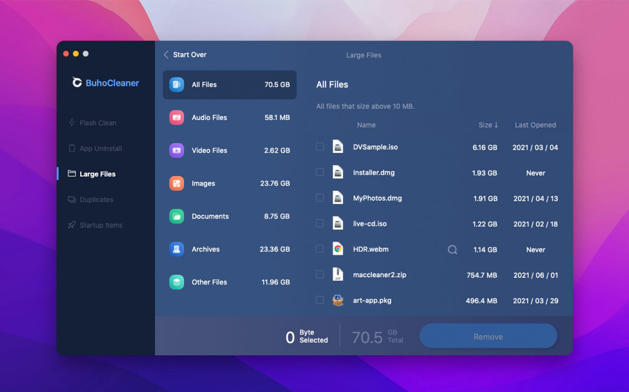Enable the checkbox for art-app.pkg
Image resolution: width=629 pixels, height=392 pixels.
point(320,300)
